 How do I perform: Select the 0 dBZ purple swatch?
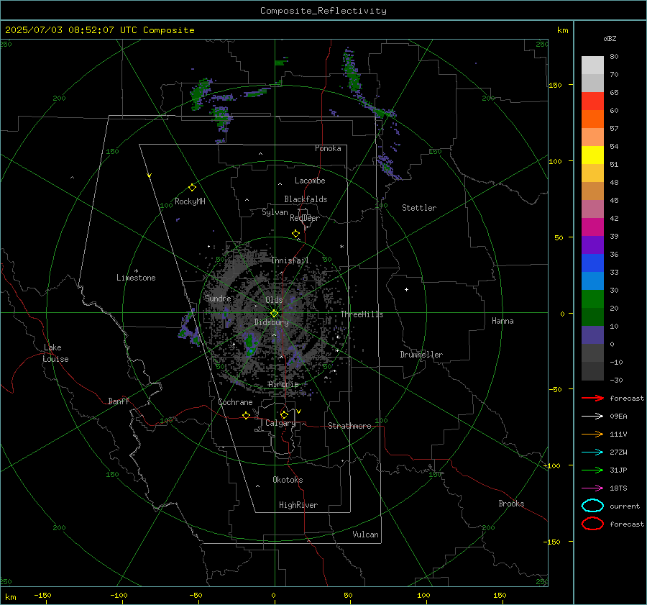tap(592, 335)
